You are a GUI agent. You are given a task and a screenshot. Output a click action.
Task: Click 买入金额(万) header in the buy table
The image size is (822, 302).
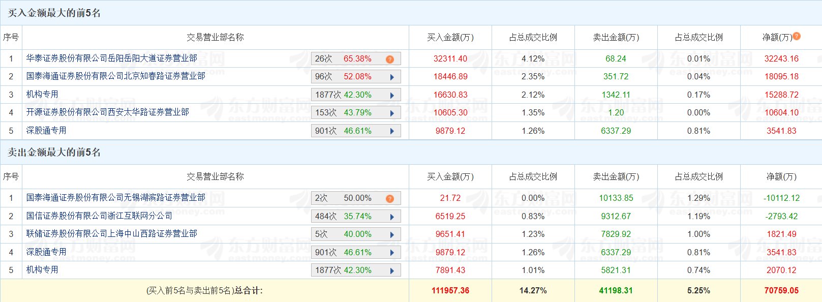click(450, 38)
